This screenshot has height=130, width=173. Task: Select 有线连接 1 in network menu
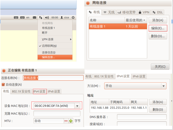coord(55,28)
